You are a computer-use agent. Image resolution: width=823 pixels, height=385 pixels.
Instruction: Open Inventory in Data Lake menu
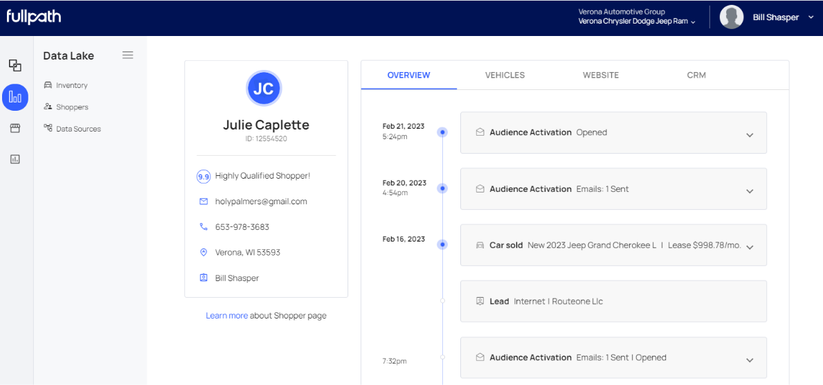click(x=71, y=85)
